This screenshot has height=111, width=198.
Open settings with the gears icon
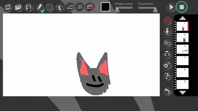167,65
